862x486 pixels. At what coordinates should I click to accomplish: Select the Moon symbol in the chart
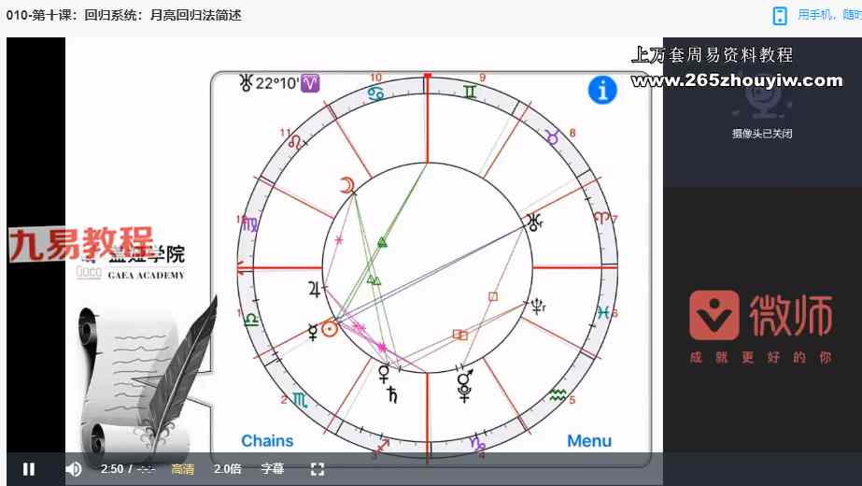tap(347, 186)
